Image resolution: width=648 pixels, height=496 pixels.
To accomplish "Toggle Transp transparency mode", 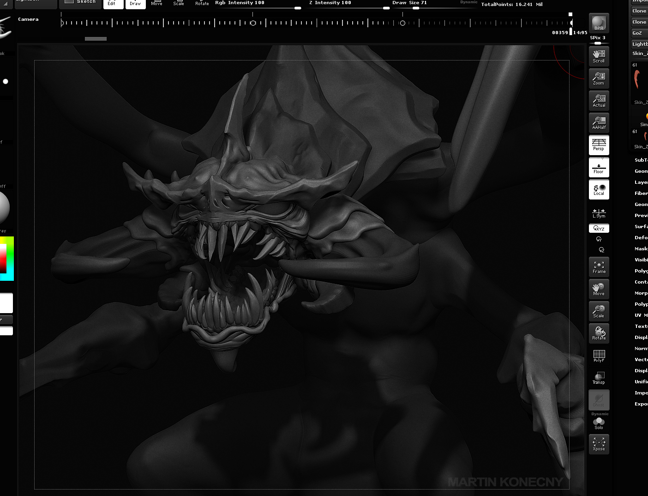I will pos(599,378).
